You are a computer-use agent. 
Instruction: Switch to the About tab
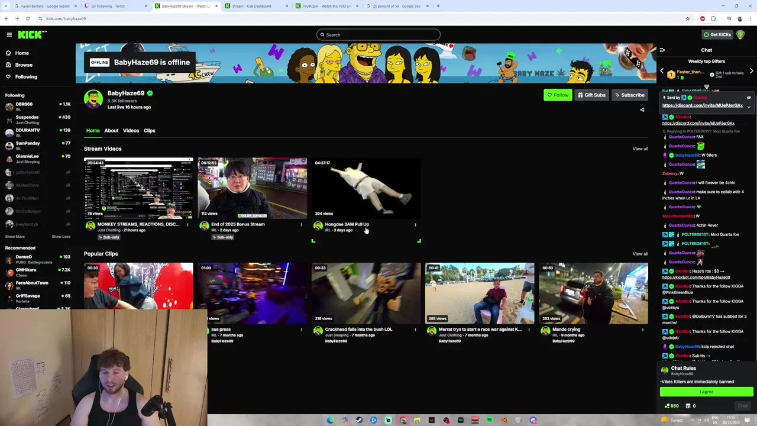pyautogui.click(x=111, y=131)
